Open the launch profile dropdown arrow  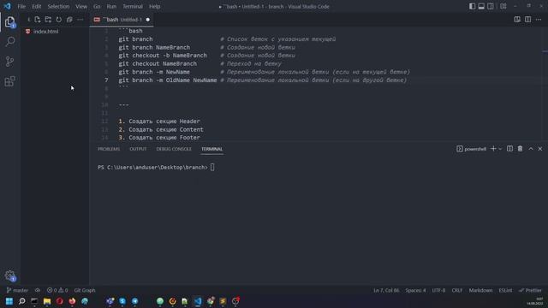pyautogui.click(x=500, y=149)
